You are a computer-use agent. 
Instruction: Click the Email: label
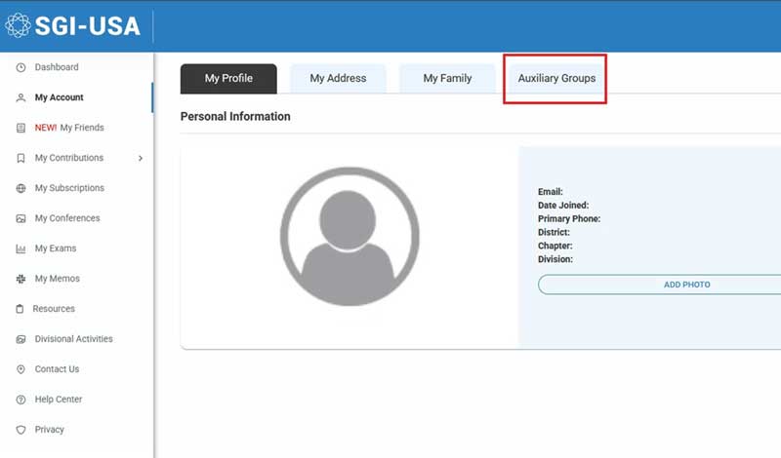click(x=551, y=192)
